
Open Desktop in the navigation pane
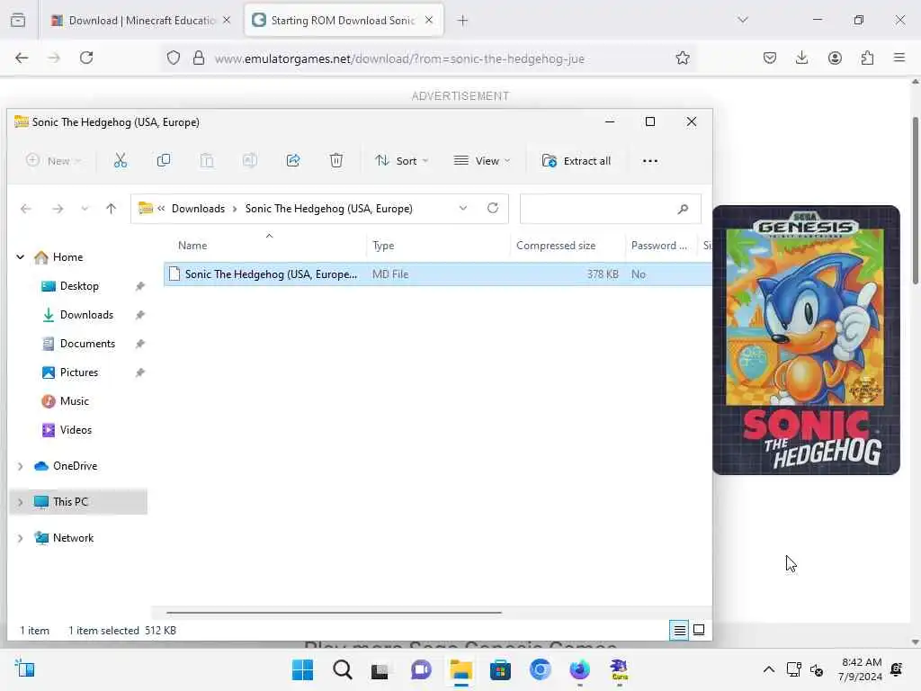[x=79, y=286]
